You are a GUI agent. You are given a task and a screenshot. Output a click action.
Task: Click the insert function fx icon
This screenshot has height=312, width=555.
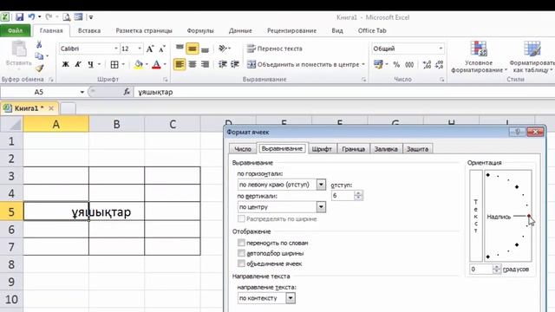[x=127, y=92]
